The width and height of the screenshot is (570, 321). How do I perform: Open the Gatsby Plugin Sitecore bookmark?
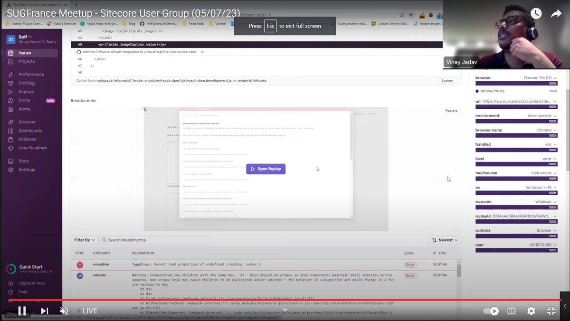(24, 23)
